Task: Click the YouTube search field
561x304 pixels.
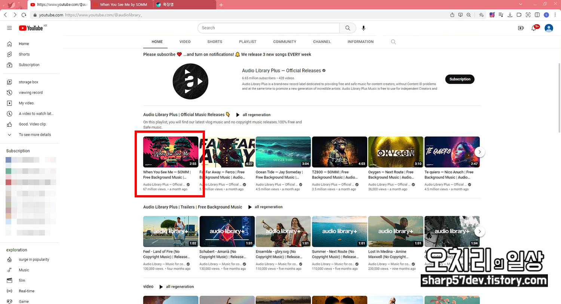Action: (x=269, y=28)
